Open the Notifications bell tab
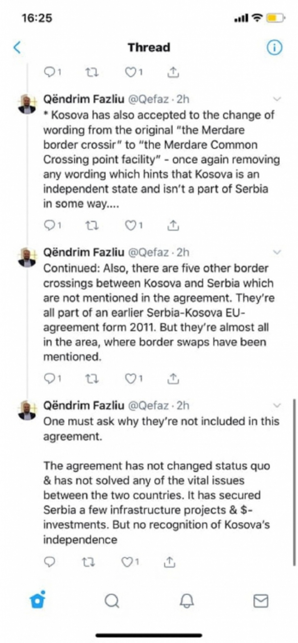Screen dimensions: 298x643 187,600
